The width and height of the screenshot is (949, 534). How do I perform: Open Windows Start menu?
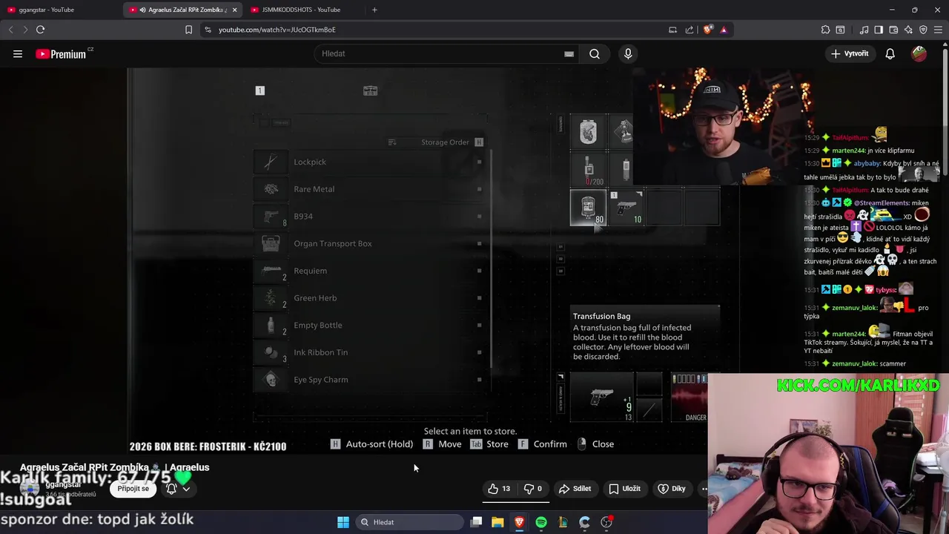(x=343, y=522)
